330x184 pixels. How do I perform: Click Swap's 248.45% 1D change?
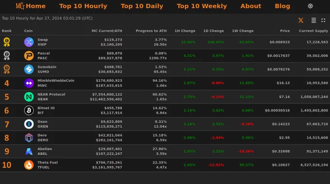(215, 42)
